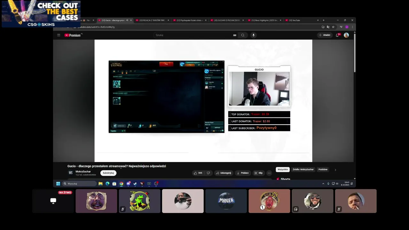Start voice search with the microphone icon
The image size is (409, 230).
(253, 35)
